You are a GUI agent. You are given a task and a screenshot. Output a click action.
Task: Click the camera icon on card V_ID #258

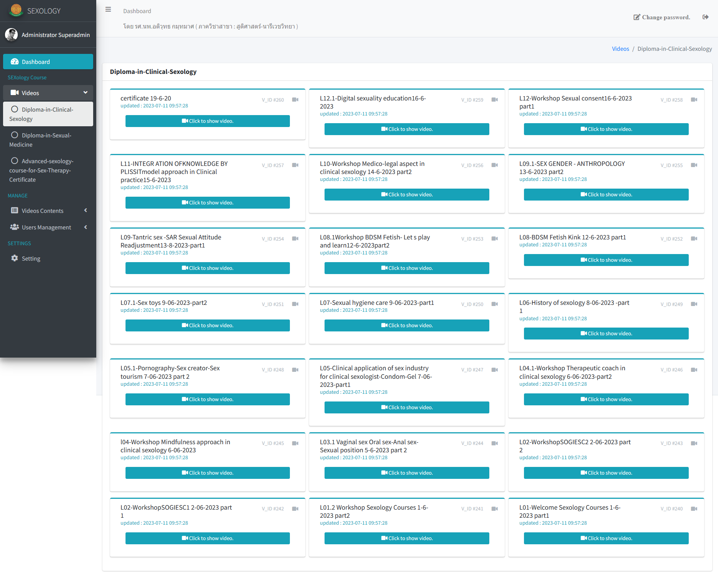[694, 100]
